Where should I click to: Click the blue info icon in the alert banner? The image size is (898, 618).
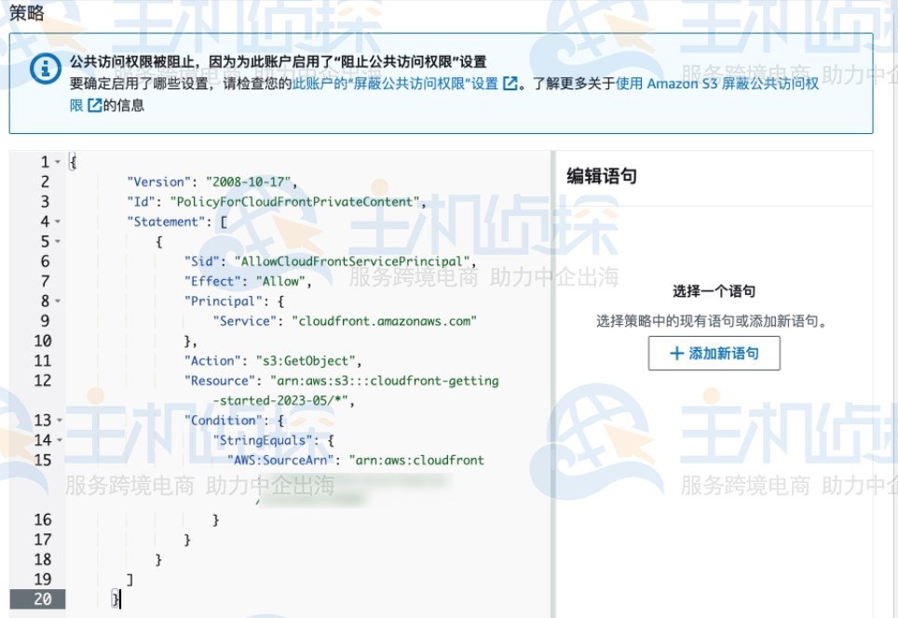46,69
